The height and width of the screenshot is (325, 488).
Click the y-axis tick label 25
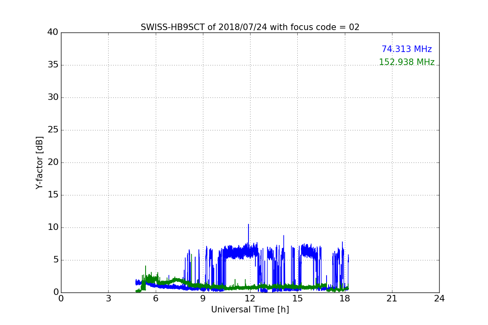coord(53,130)
